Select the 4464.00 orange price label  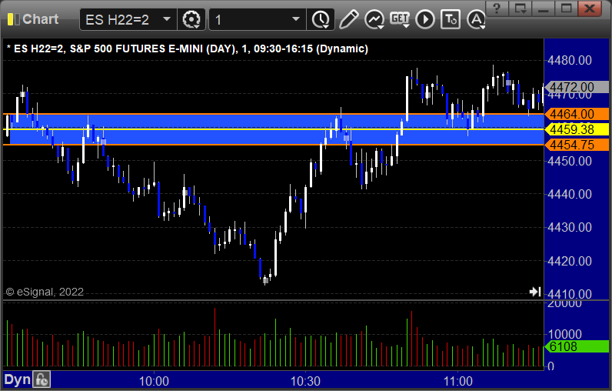pyautogui.click(x=577, y=114)
